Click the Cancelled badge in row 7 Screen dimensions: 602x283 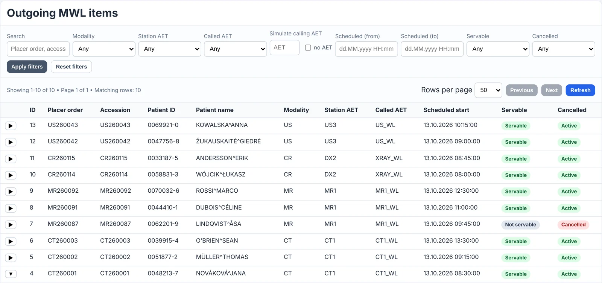click(573, 225)
